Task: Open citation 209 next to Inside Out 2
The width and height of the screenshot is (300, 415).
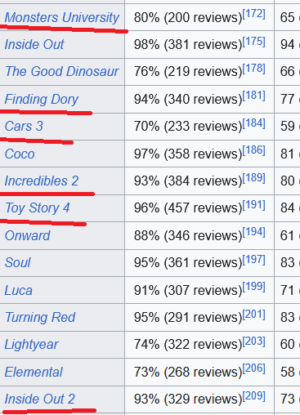Action: pyautogui.click(x=253, y=395)
